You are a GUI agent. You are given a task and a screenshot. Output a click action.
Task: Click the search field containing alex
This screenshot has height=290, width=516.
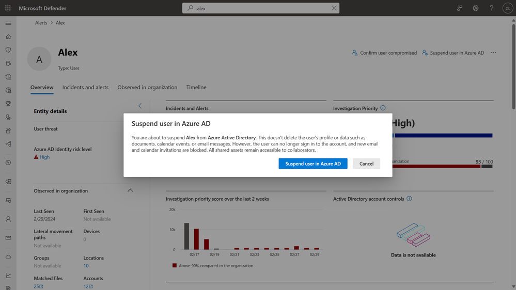pyautogui.click(x=261, y=8)
